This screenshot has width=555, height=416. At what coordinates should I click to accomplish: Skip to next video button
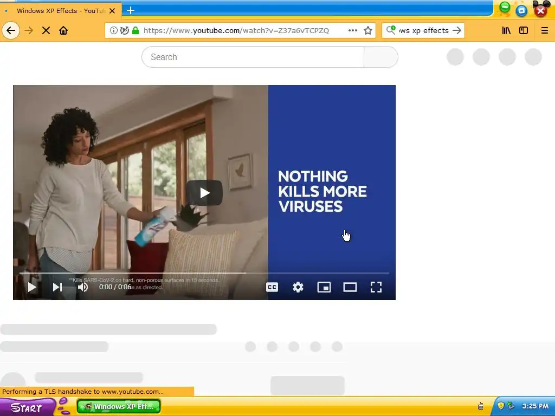tap(57, 287)
